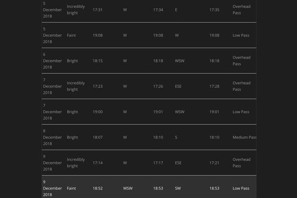
Task: Select the 7 December 17:23 start time
Action: (x=98, y=86)
